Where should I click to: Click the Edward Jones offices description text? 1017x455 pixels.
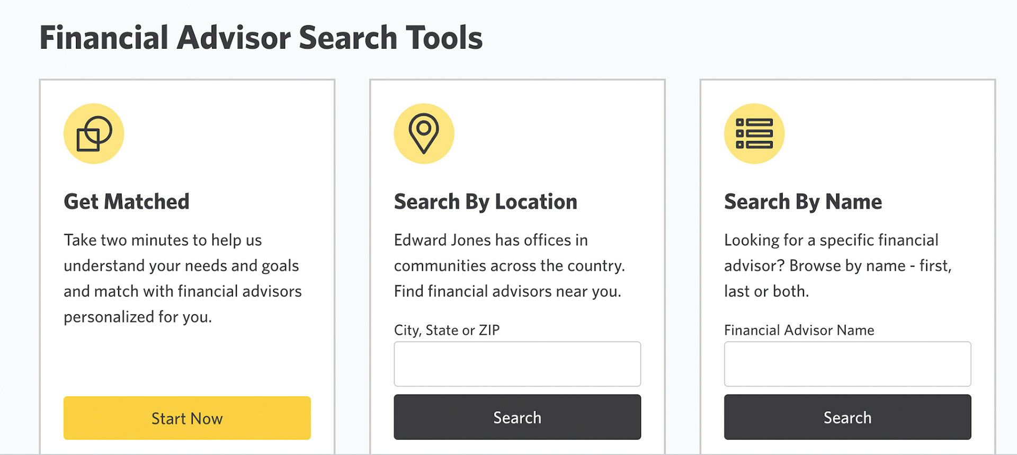click(x=508, y=265)
